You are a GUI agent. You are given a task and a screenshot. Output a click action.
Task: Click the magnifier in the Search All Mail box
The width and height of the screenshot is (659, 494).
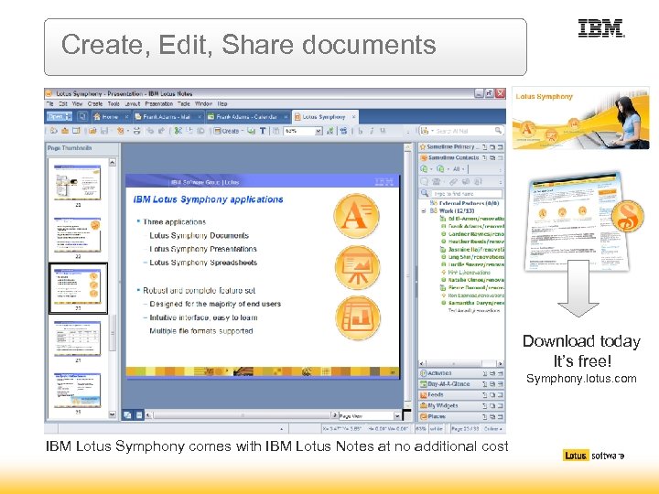click(x=498, y=131)
